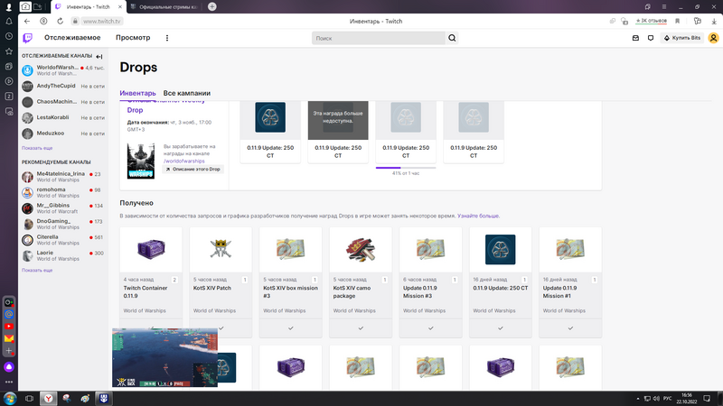The width and height of the screenshot is (723, 406).
Task: Open the YouTube shortcut in browser sidebar
Action: [x=9, y=327]
